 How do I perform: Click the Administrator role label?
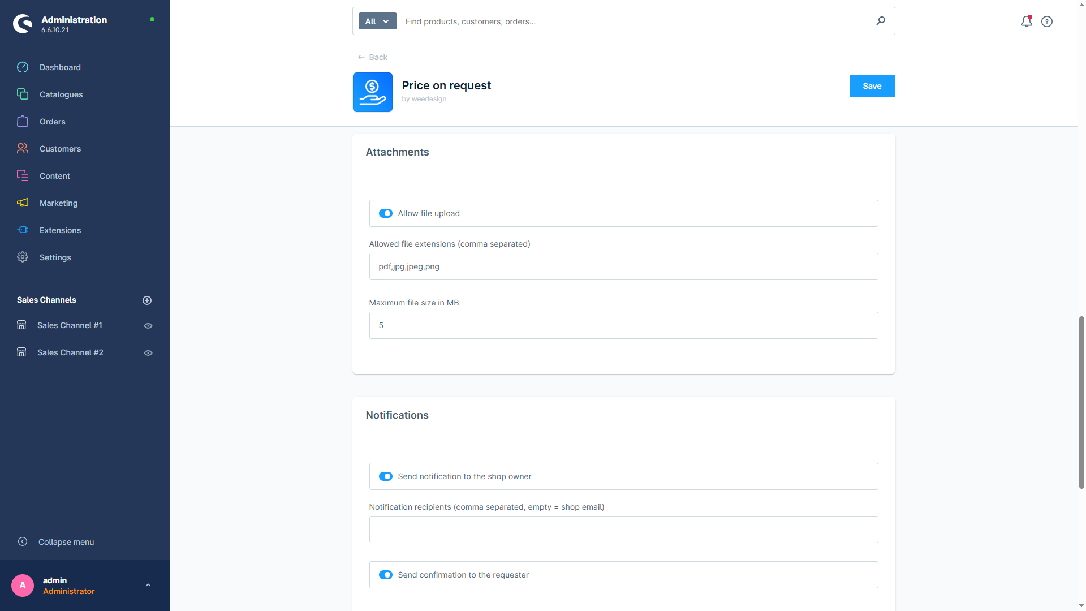pyautogui.click(x=69, y=591)
